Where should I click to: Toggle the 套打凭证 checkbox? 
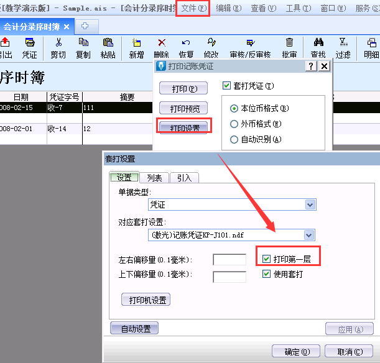[x=227, y=86]
